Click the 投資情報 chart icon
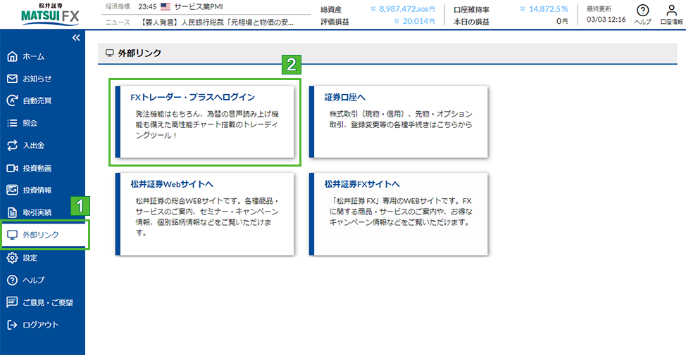 click(12, 190)
